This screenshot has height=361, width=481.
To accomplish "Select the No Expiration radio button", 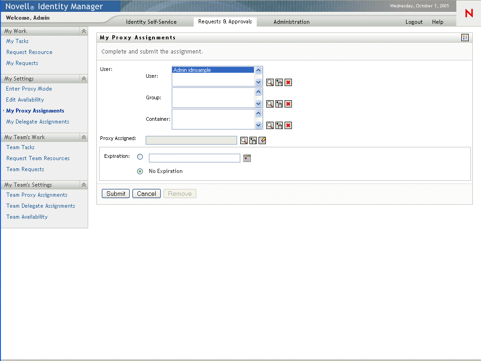I will (140, 171).
